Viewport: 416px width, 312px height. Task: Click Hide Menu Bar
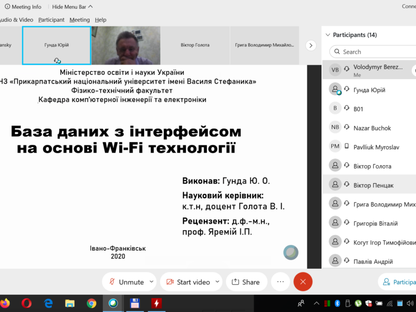click(72, 7)
